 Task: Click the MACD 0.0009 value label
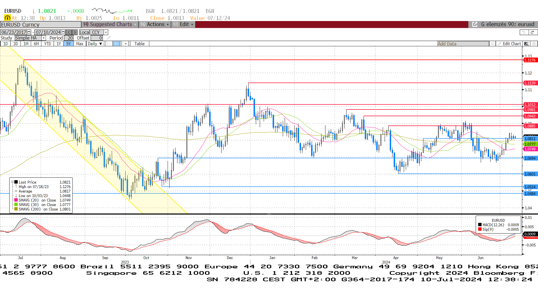click(530, 234)
